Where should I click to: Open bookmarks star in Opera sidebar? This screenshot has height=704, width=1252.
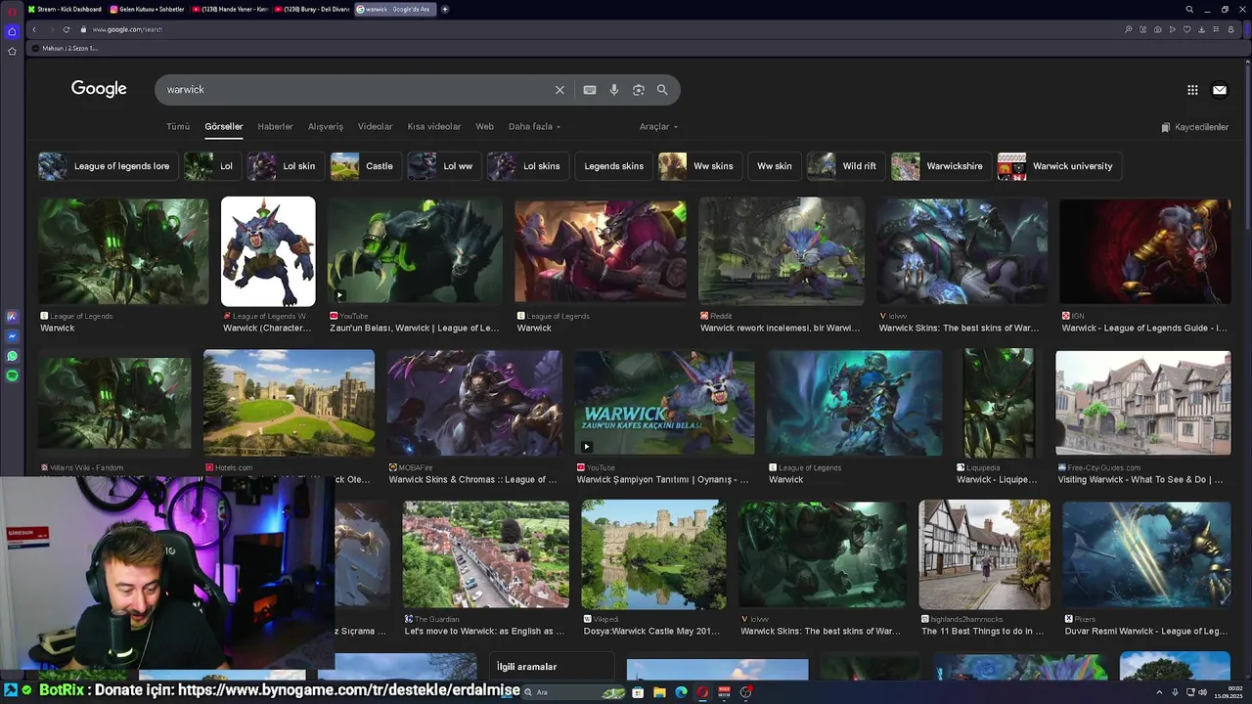coord(12,51)
